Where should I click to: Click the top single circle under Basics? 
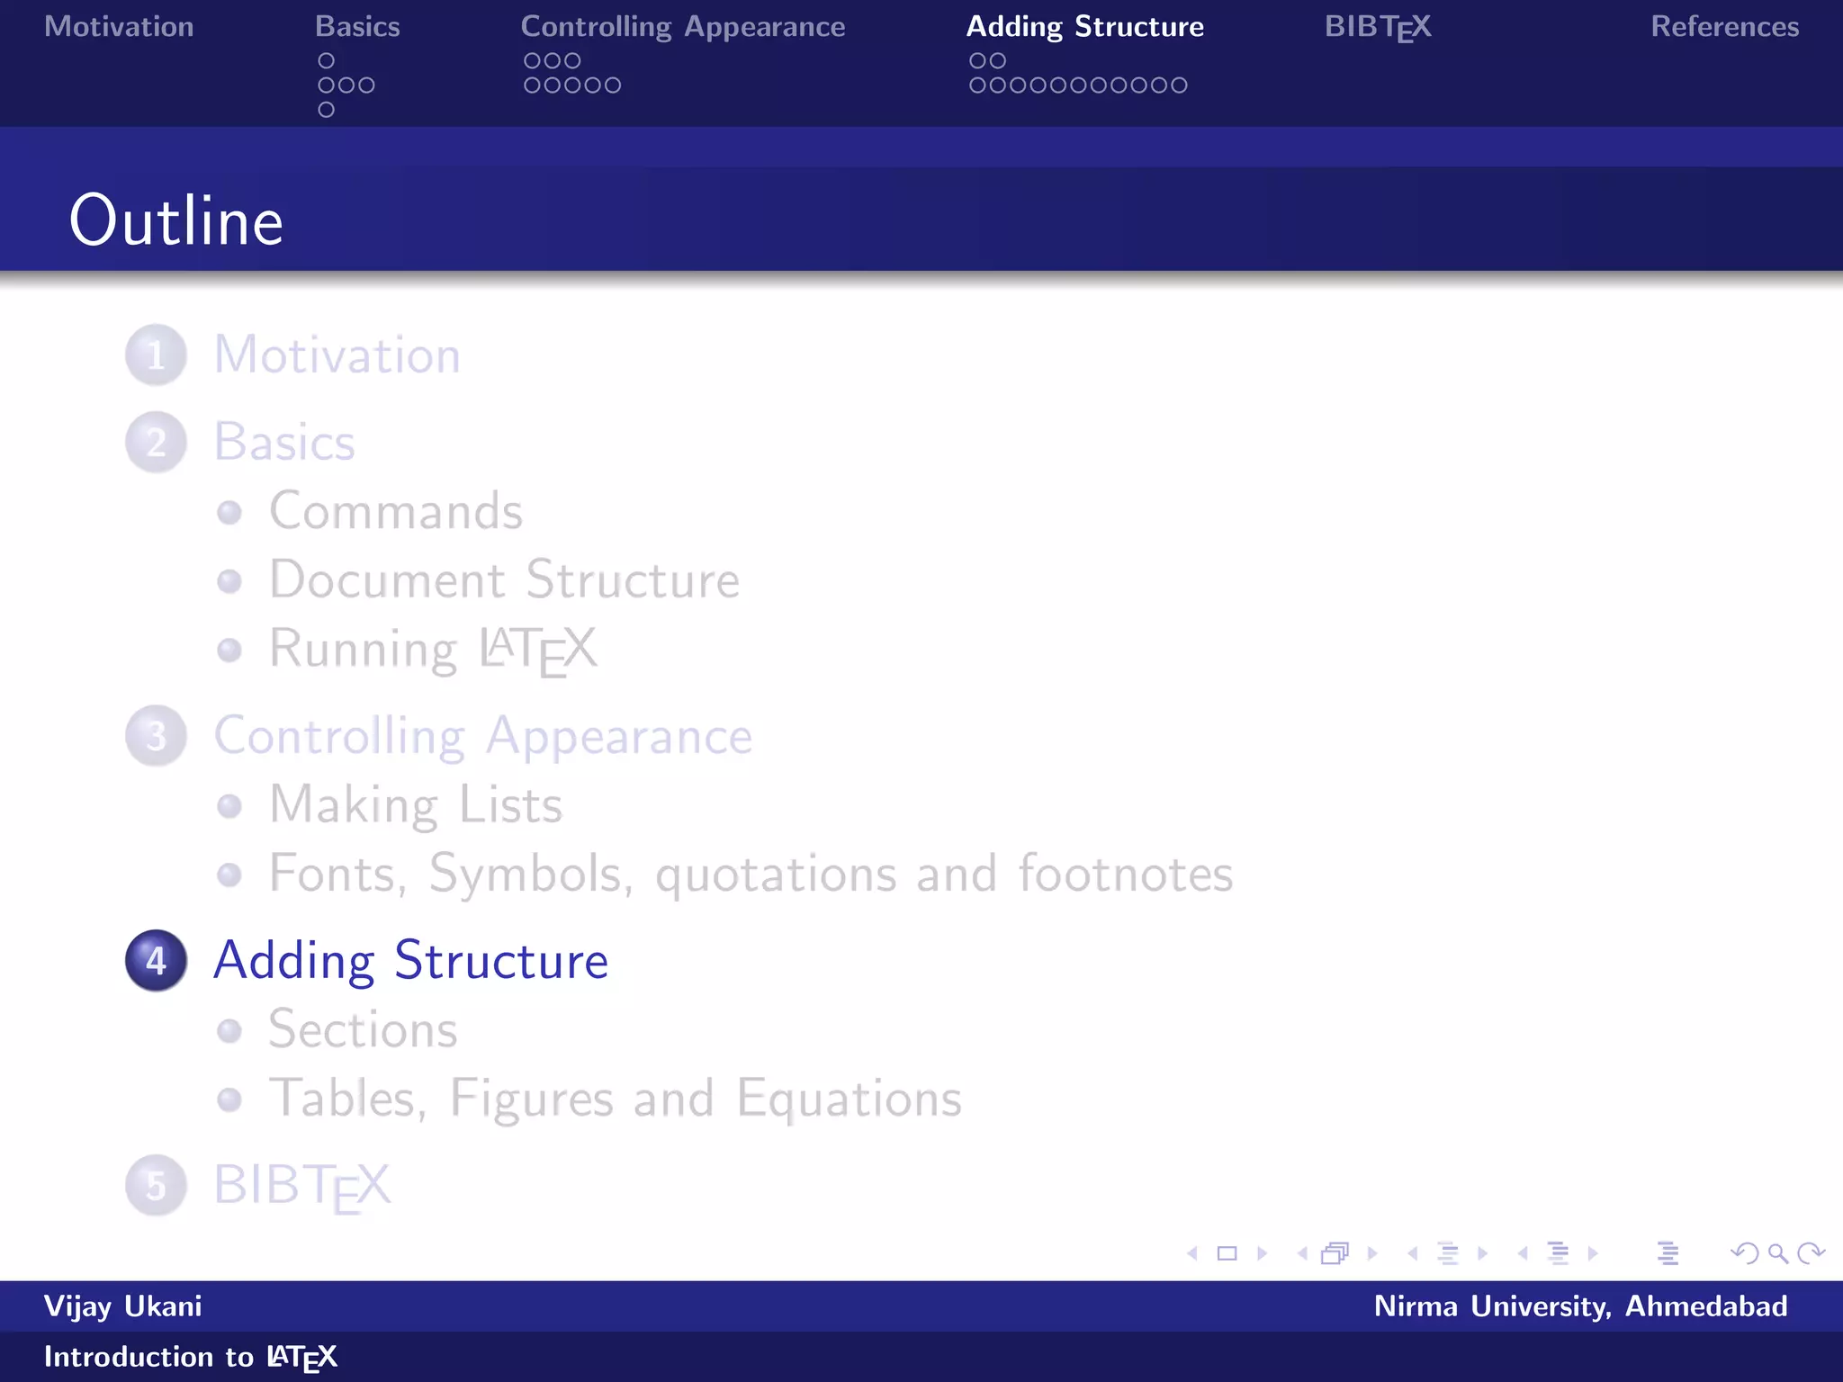point(327,60)
